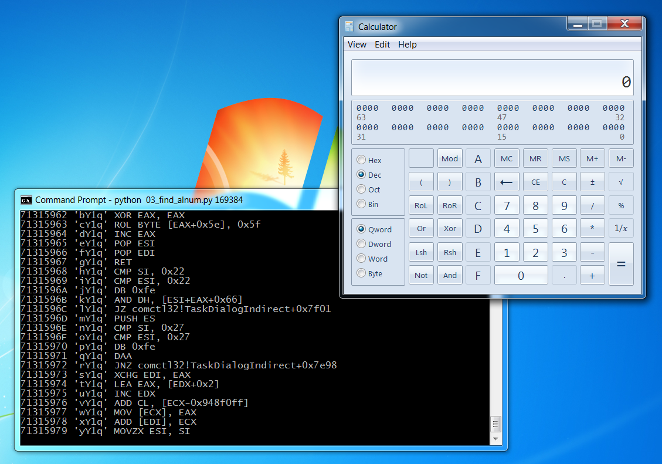The width and height of the screenshot is (662, 464).
Task: Click the hex digit F button
Action: 477,275
